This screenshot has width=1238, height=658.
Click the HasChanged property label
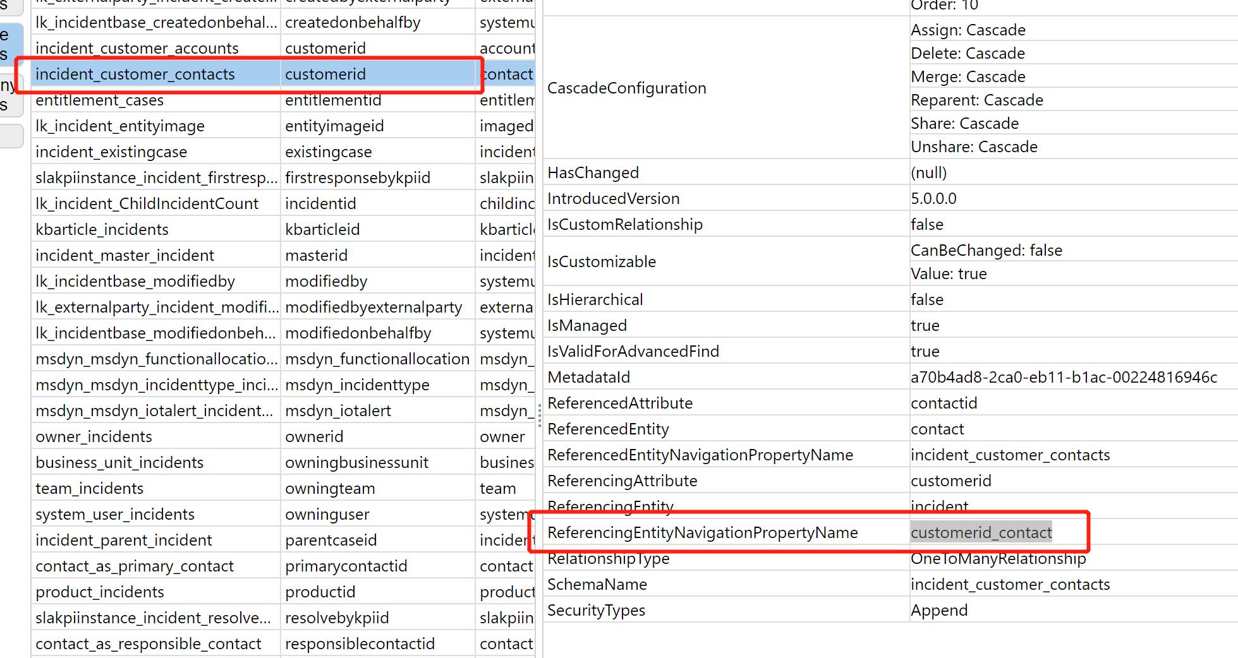(x=593, y=172)
